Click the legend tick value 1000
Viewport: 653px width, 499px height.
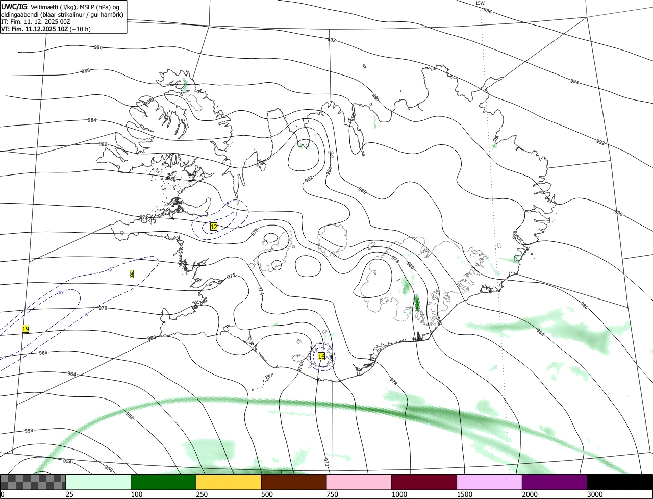click(399, 494)
